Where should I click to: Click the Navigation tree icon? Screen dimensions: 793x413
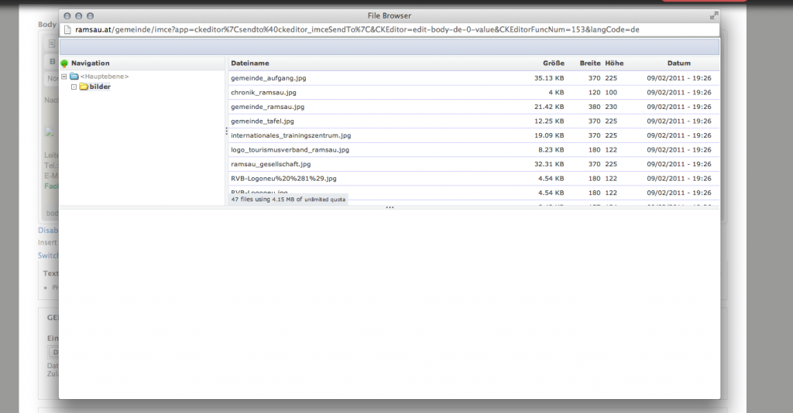[65, 63]
